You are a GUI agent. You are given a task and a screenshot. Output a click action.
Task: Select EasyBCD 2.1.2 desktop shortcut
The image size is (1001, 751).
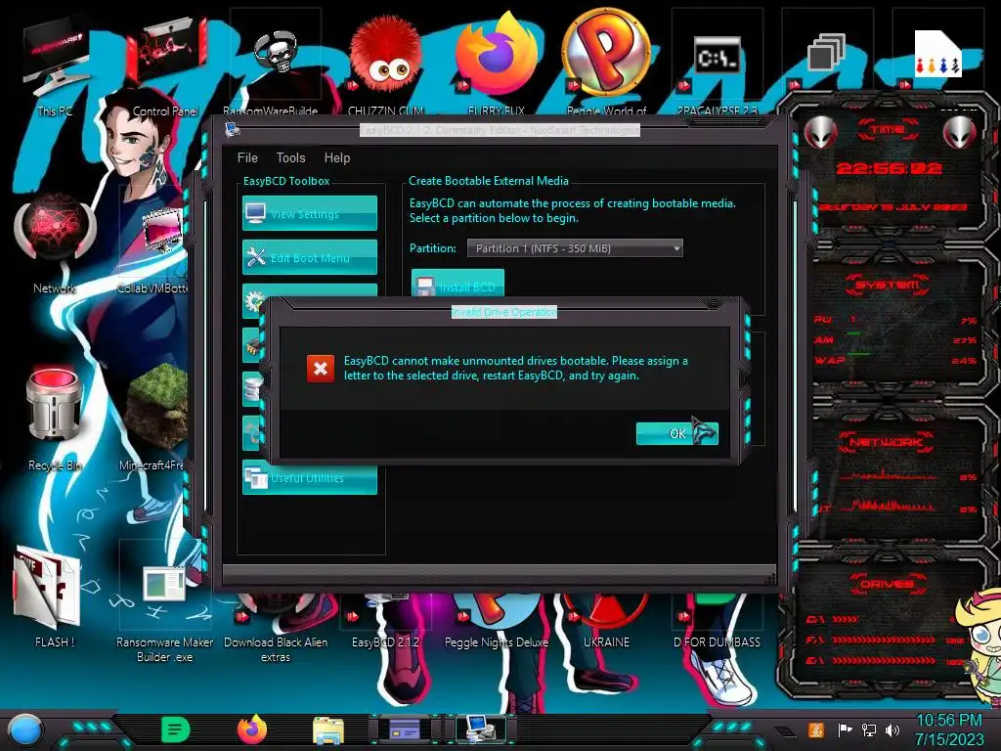click(385, 623)
